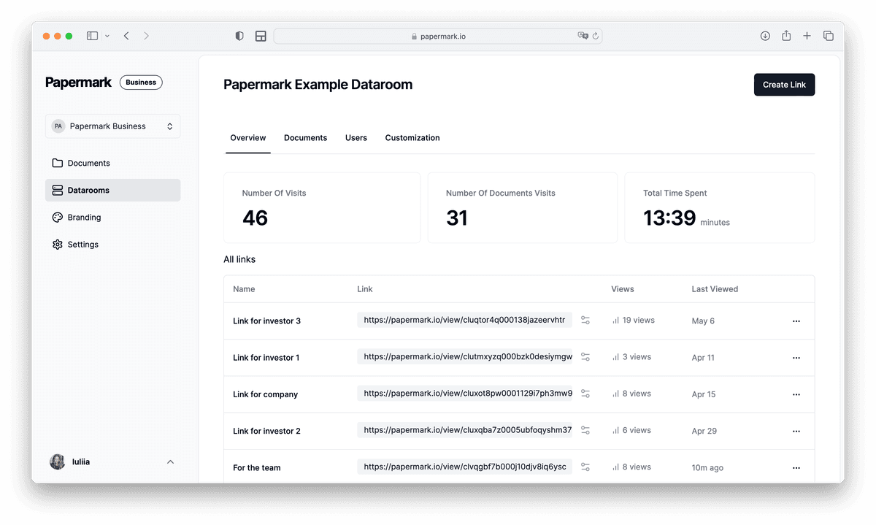Screen dimensions: 876x525
Task: Click the papermark.io address bar
Action: click(x=438, y=36)
